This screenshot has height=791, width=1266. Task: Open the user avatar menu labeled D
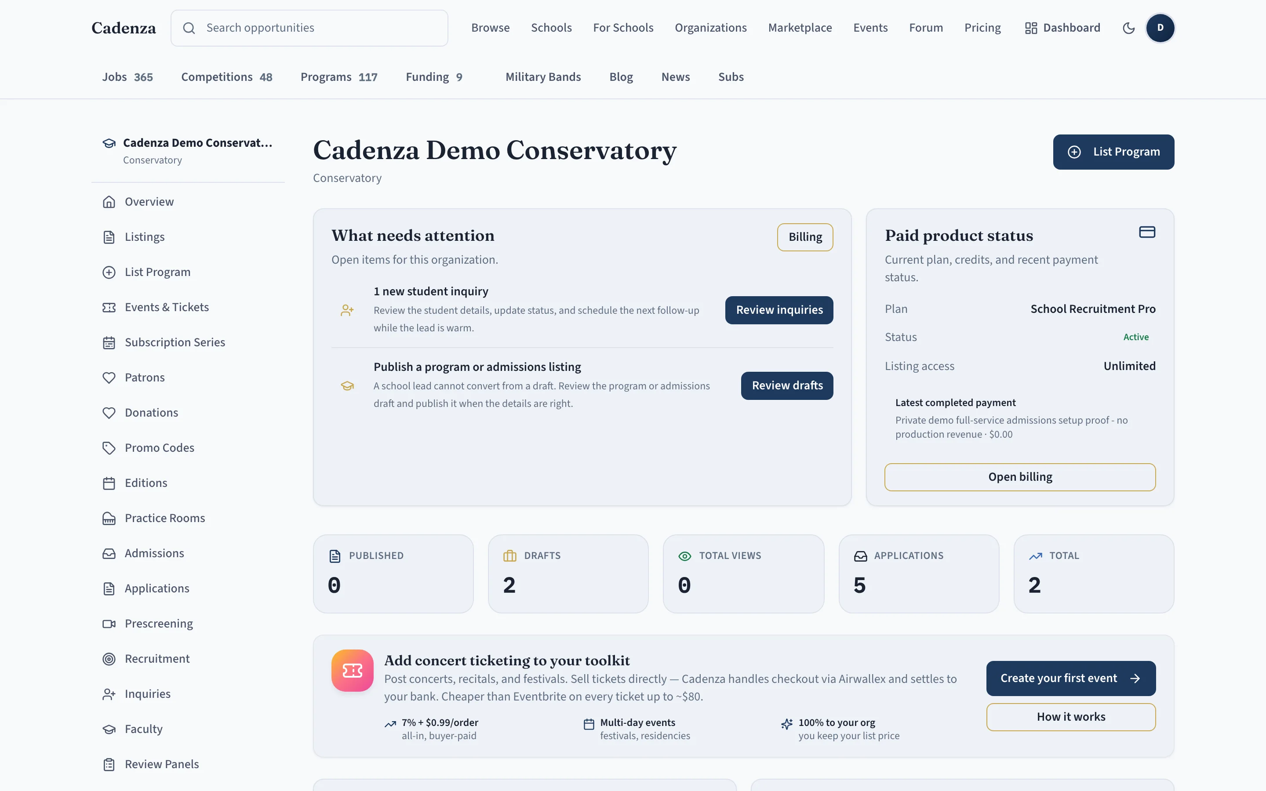1160,28
